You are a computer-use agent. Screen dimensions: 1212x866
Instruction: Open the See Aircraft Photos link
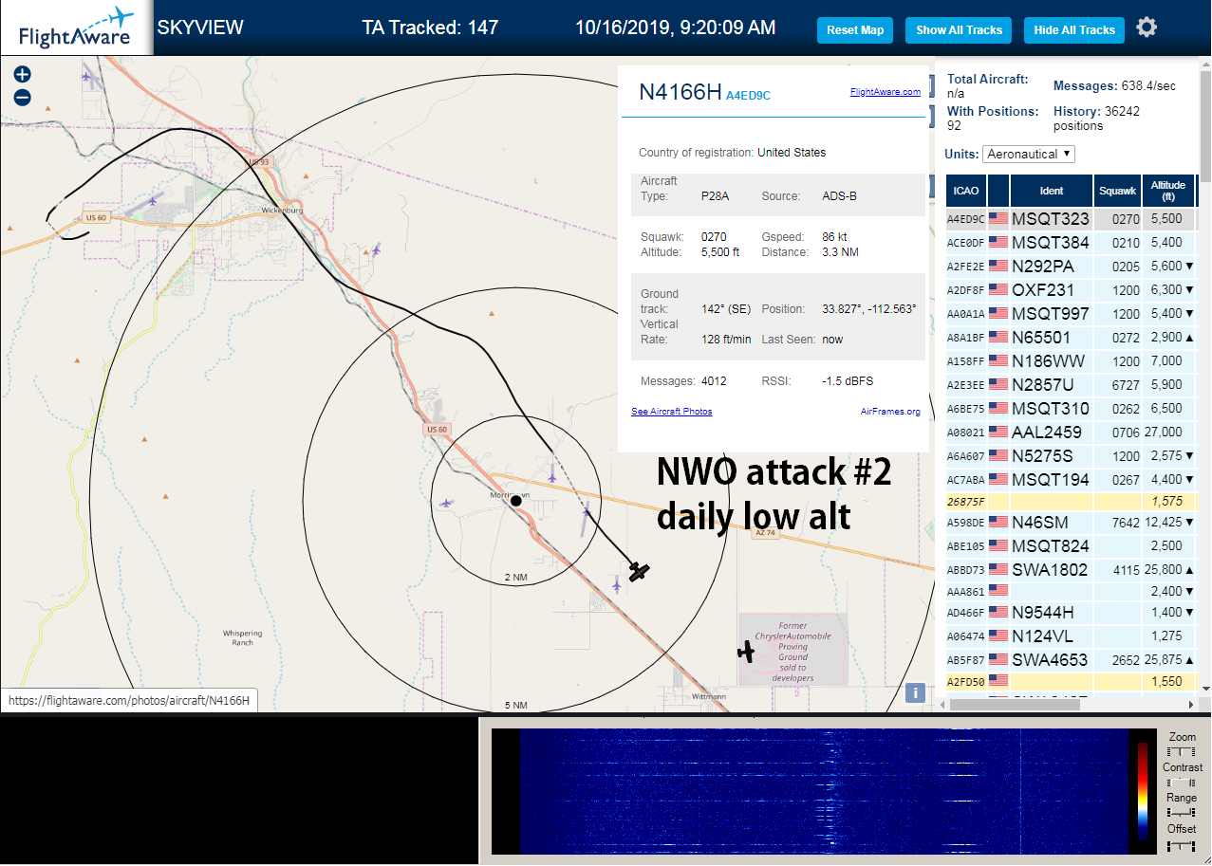coord(672,412)
